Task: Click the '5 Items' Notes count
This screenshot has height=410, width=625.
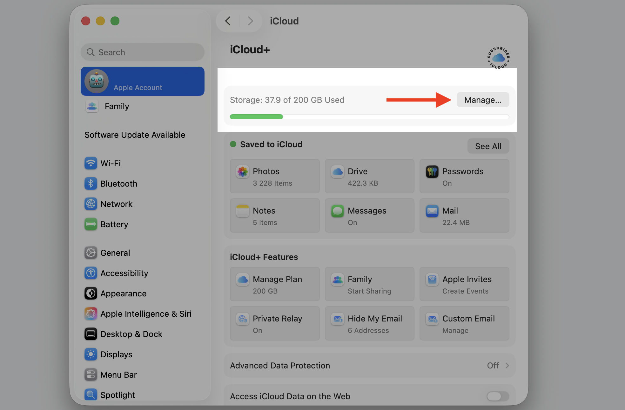Action: tap(265, 222)
